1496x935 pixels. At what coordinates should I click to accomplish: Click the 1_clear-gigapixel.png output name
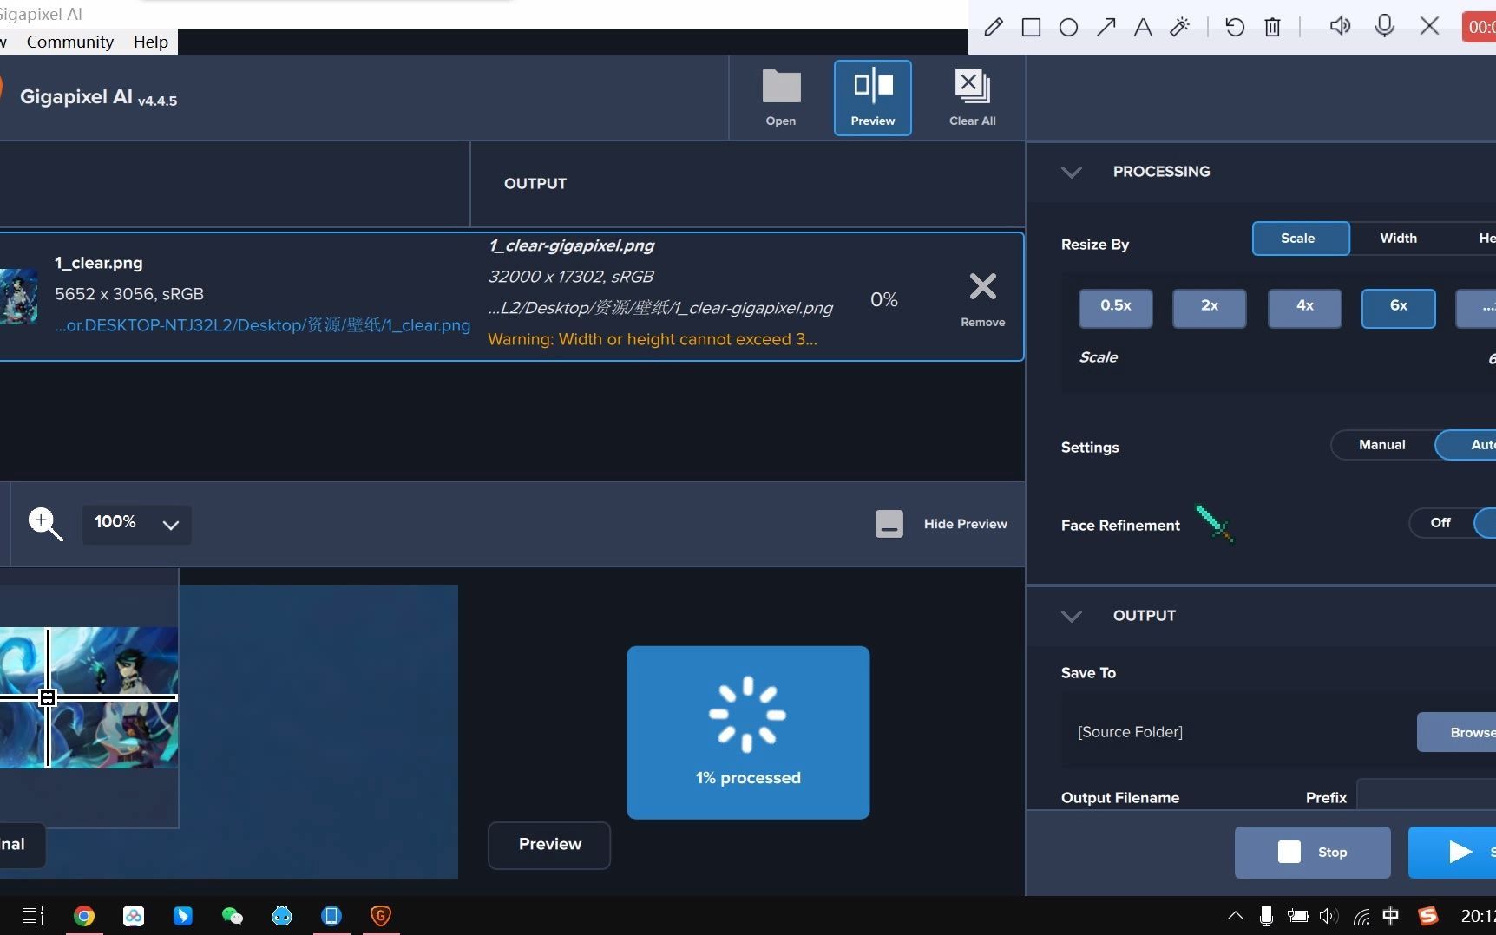pyautogui.click(x=571, y=245)
